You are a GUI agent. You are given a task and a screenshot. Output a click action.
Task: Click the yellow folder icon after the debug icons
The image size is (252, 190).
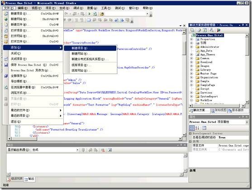tap(102, 14)
